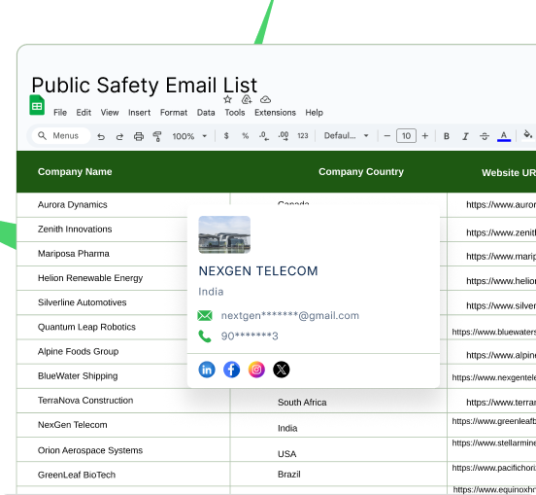Screen dimensions: 536x495
Task: Format as currency with dollar icon
Action: coord(226,136)
